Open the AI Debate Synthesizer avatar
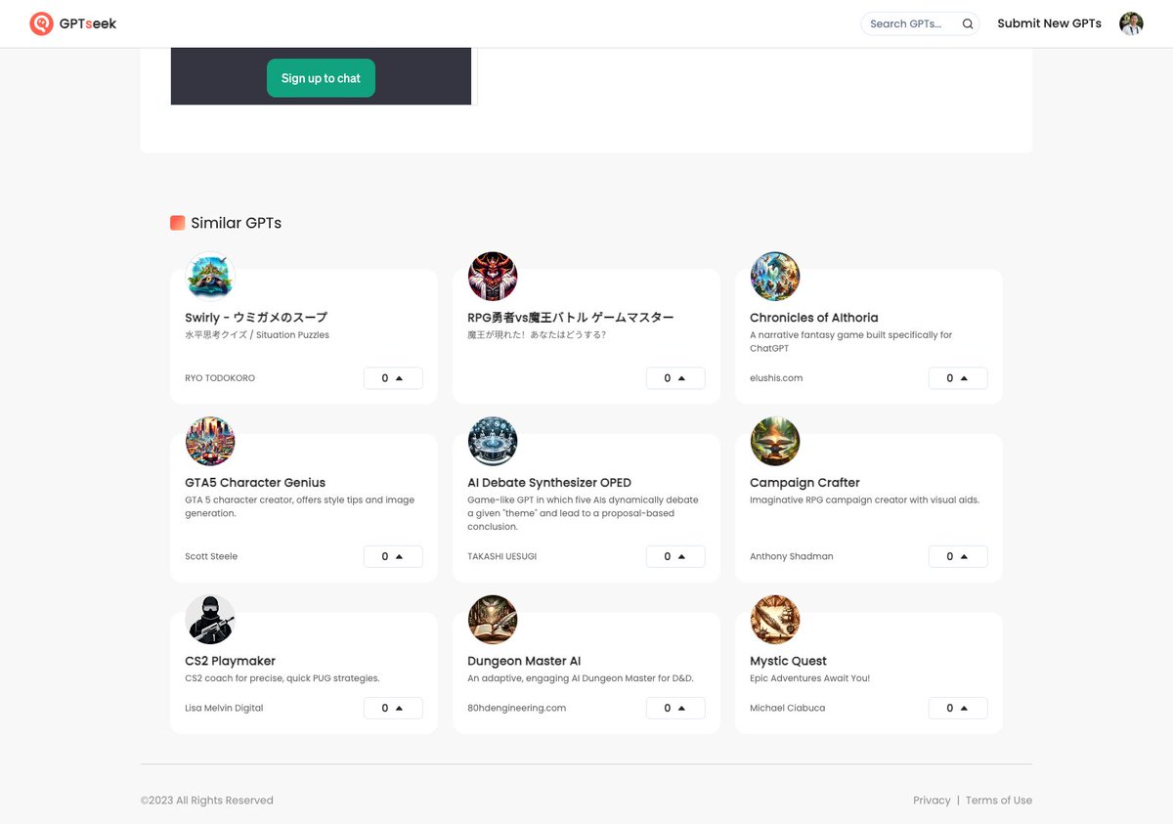This screenshot has height=824, width=1173. [493, 442]
